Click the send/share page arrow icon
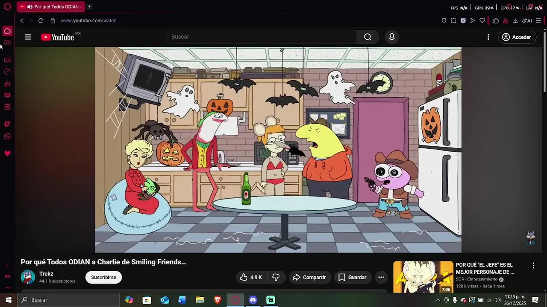The image size is (547, 307). click(473, 20)
